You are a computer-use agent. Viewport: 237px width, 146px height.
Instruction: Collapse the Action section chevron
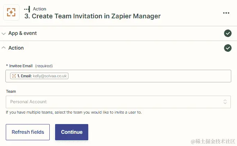coord(4,48)
